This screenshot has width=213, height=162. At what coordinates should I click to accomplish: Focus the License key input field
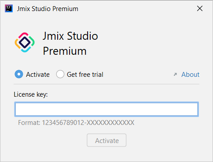(106, 109)
